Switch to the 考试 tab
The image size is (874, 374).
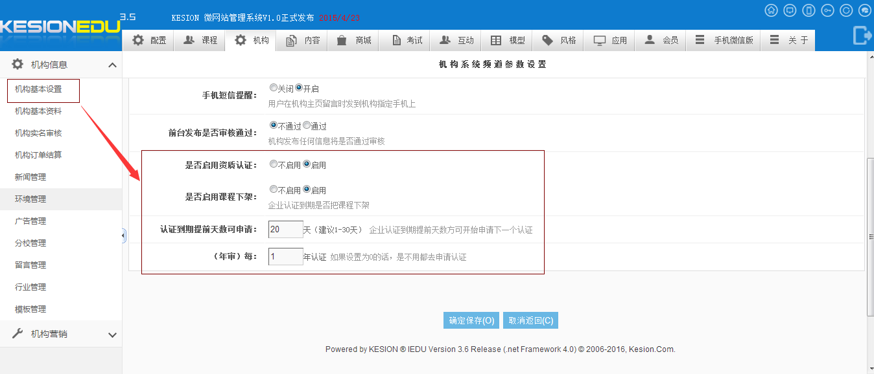(407, 40)
